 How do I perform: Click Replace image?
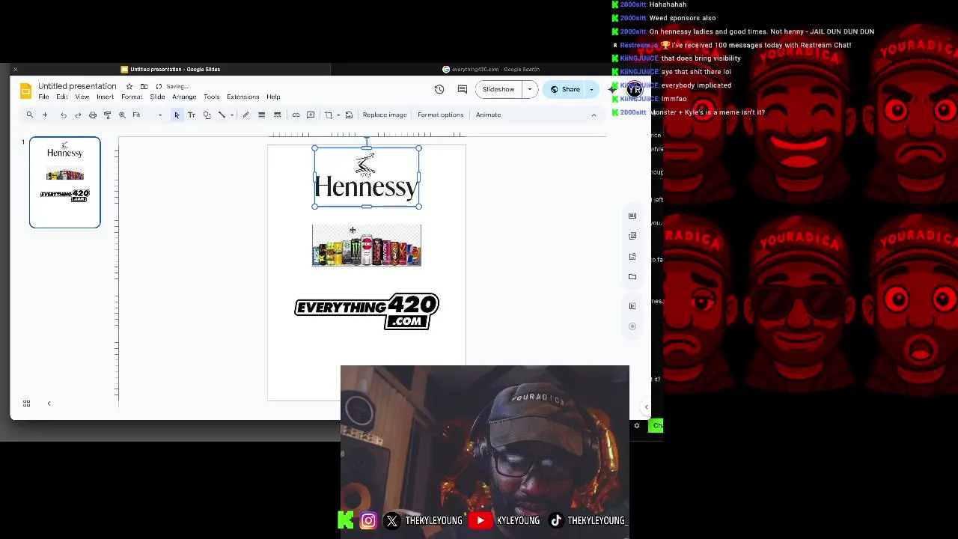[x=385, y=115]
